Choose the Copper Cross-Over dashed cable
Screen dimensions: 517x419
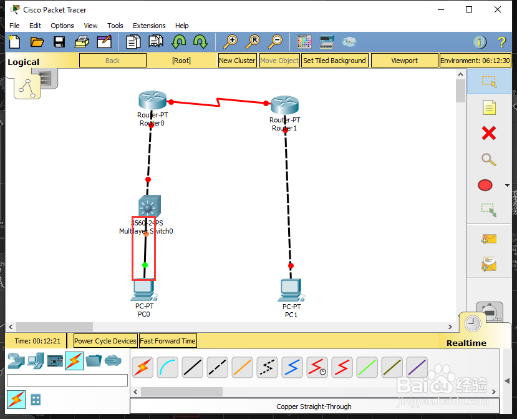pos(217,367)
